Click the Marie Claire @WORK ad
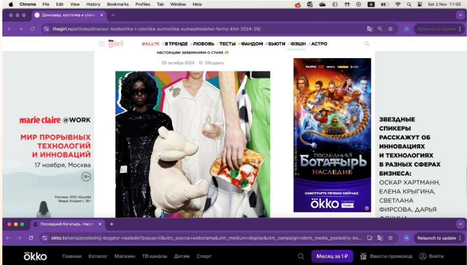The width and height of the screenshot is (467, 265). (48, 134)
